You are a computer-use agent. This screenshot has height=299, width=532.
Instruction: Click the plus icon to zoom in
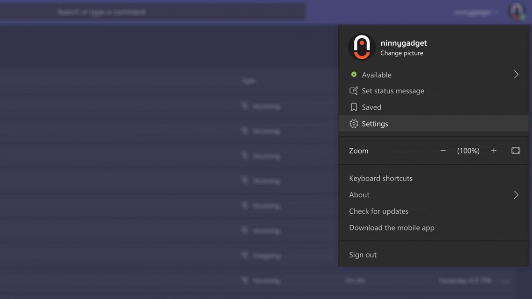coord(494,150)
